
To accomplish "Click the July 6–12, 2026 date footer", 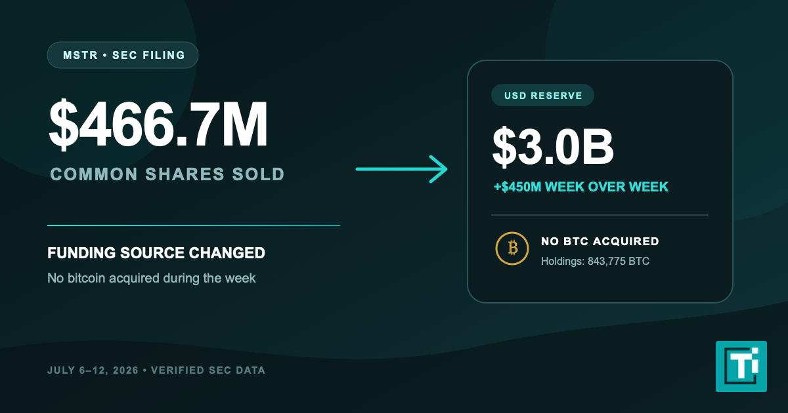I will pyautogui.click(x=93, y=370).
